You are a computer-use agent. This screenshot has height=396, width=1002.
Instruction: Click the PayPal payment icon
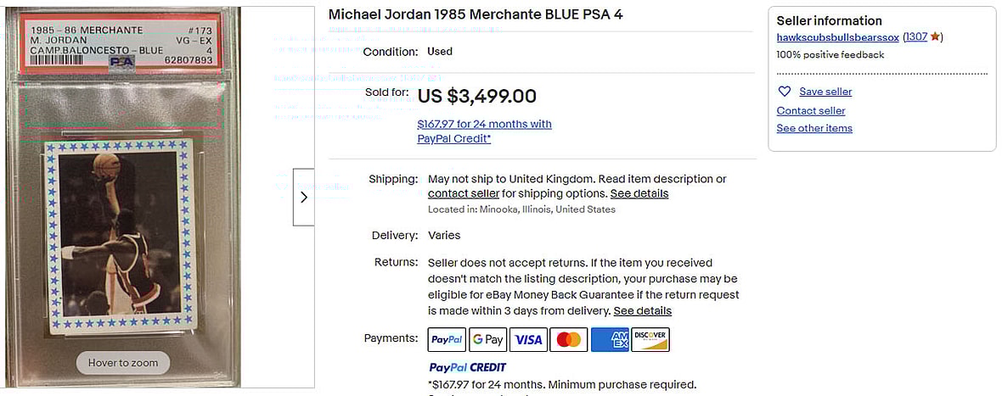[447, 339]
